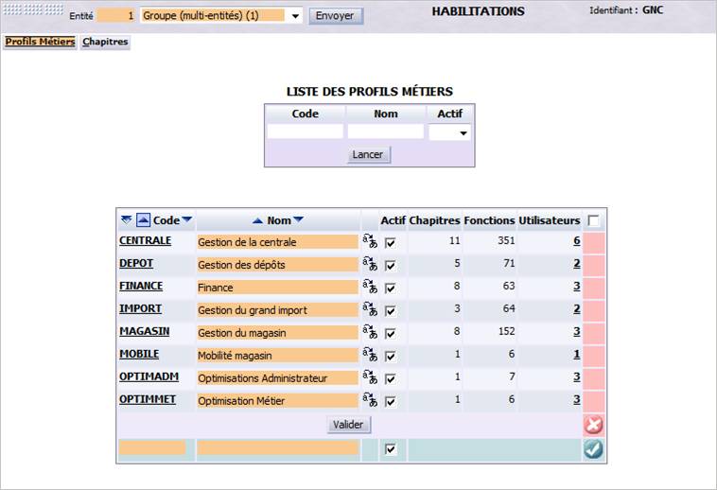This screenshot has height=490, width=717.
Task: Click the Valider button
Action: pyautogui.click(x=348, y=425)
